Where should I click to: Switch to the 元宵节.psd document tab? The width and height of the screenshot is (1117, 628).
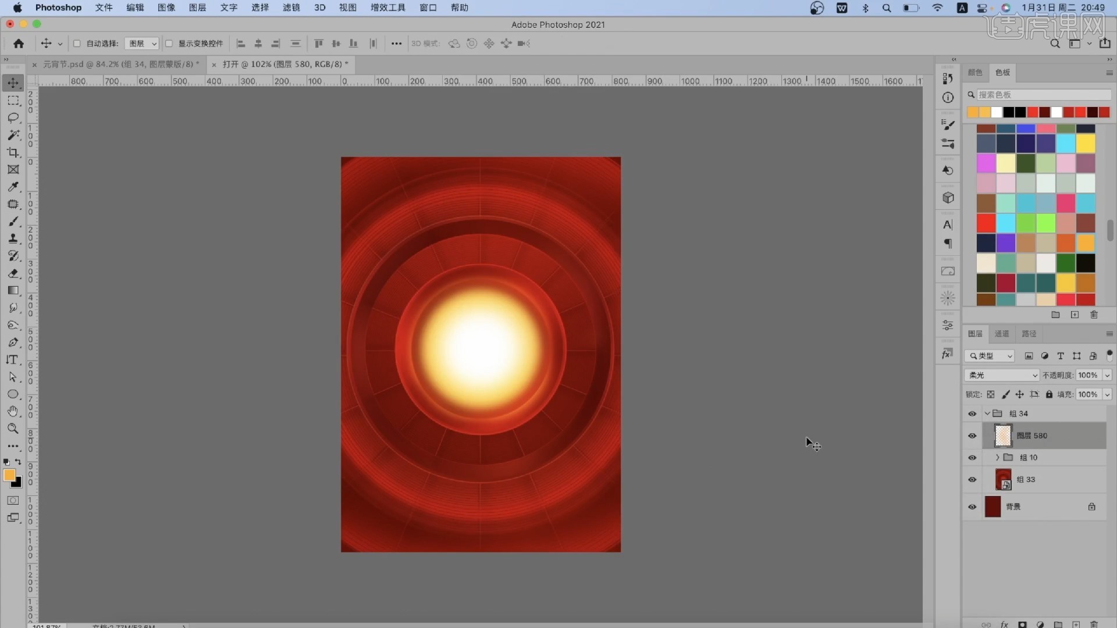click(x=121, y=65)
